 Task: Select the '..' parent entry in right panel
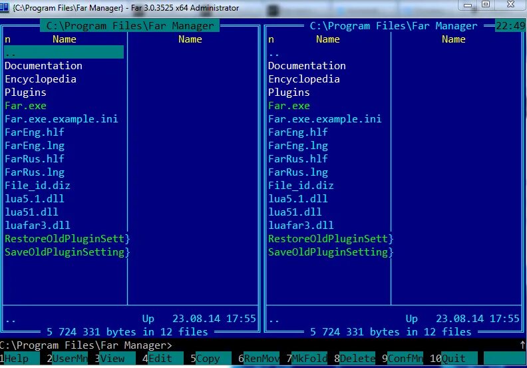(x=274, y=53)
